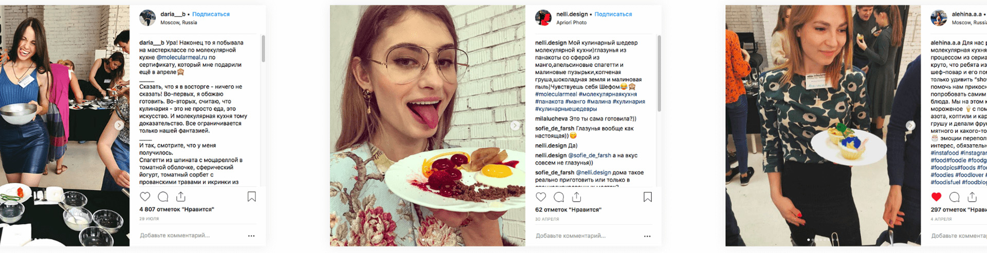Viewport: 987px width, 253px height.
Task: Open comment bubble on alehina.a.a post
Action: (x=955, y=197)
